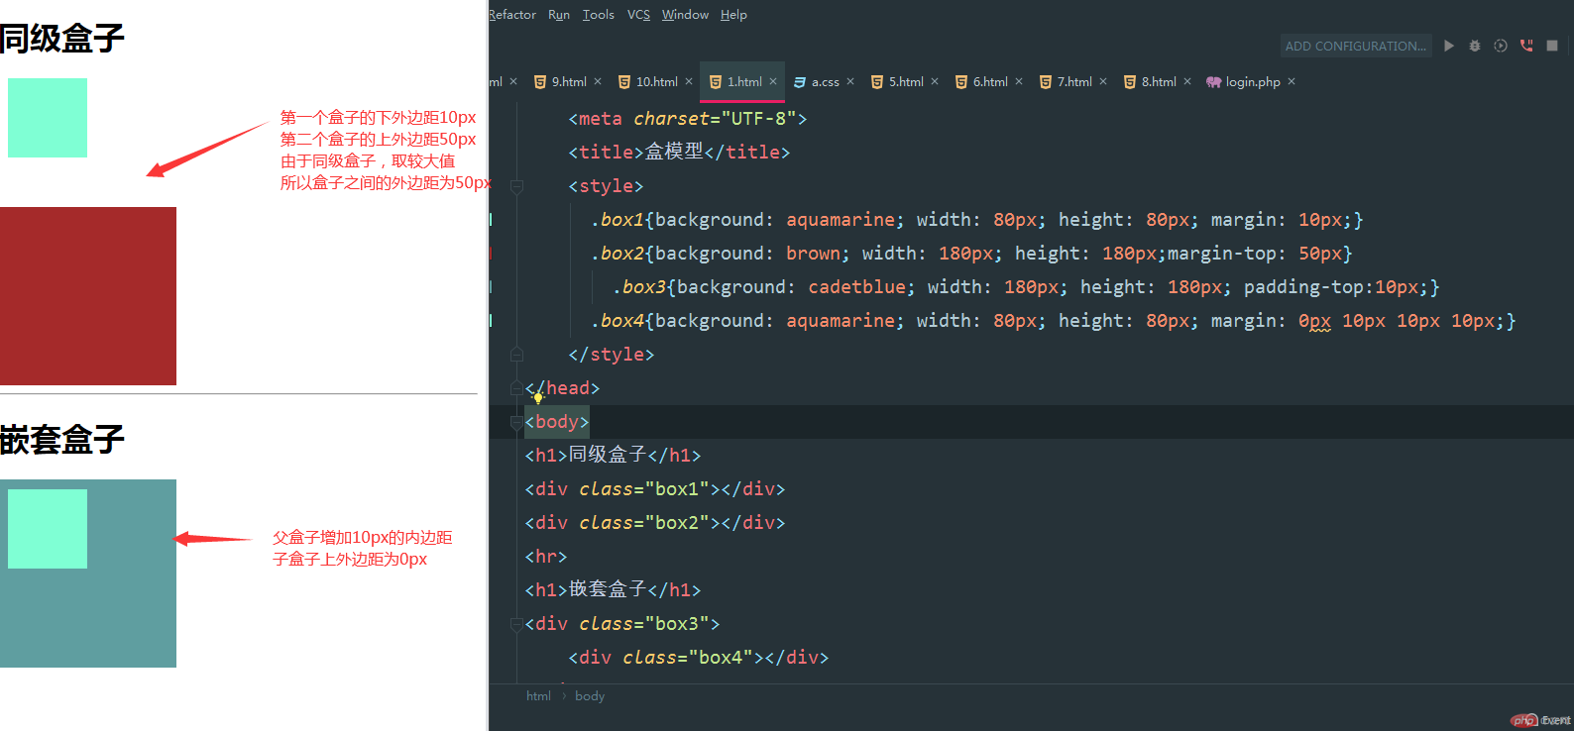Click the HTML file icon on 9.html tab
Image resolution: width=1574 pixels, height=731 pixels.
click(540, 82)
